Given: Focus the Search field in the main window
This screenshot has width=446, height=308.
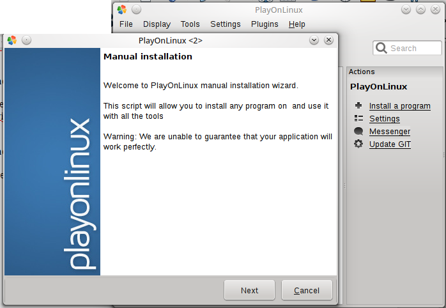Looking at the screenshot, I should click(407, 48).
